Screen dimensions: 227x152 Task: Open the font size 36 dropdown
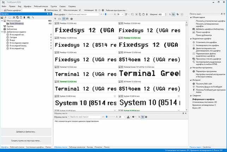click(122, 14)
